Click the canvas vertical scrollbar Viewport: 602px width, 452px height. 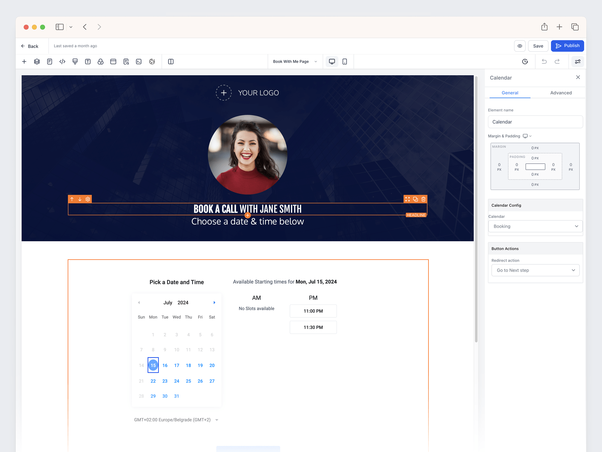(x=476, y=209)
